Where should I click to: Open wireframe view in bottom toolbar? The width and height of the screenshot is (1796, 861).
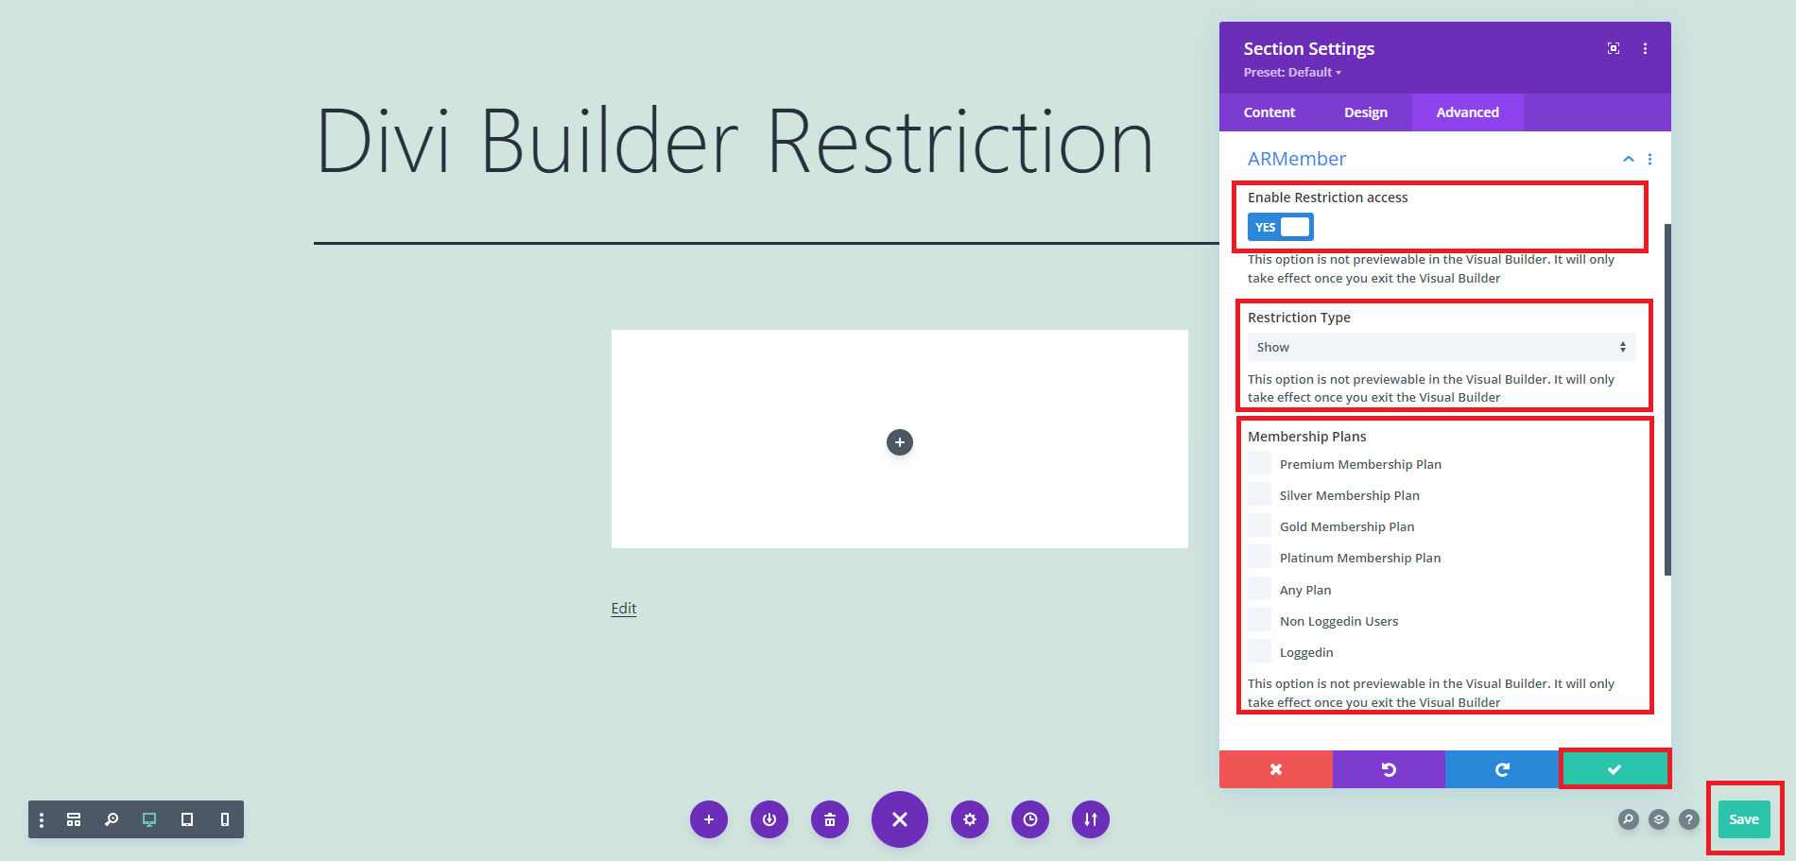74,819
